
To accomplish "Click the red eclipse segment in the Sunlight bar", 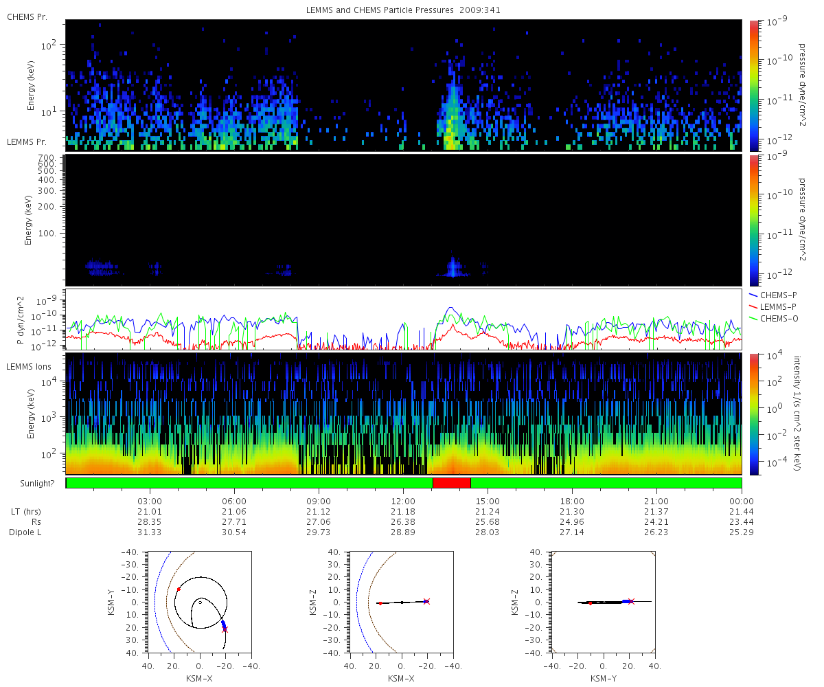I will 452,483.
